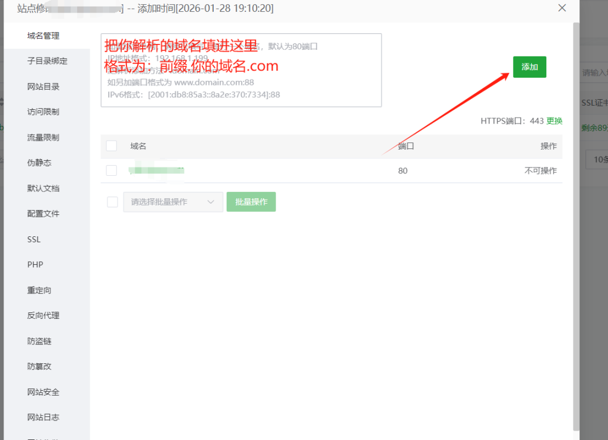
Task: Open the 请选择批量操作 dropdown
Action: pos(172,201)
